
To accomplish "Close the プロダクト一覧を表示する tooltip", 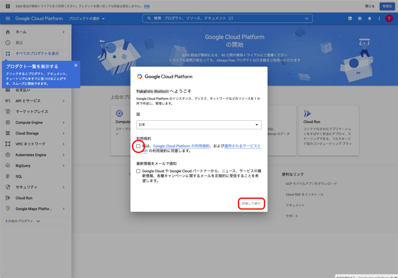I will [76, 65].
